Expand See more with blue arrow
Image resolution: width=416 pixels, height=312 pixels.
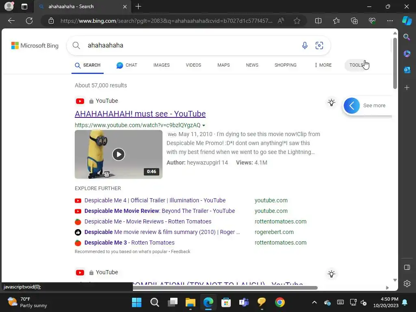(x=351, y=106)
